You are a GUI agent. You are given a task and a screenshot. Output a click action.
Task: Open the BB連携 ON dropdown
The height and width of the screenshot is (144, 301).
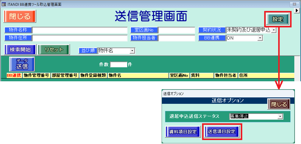coord(260,38)
